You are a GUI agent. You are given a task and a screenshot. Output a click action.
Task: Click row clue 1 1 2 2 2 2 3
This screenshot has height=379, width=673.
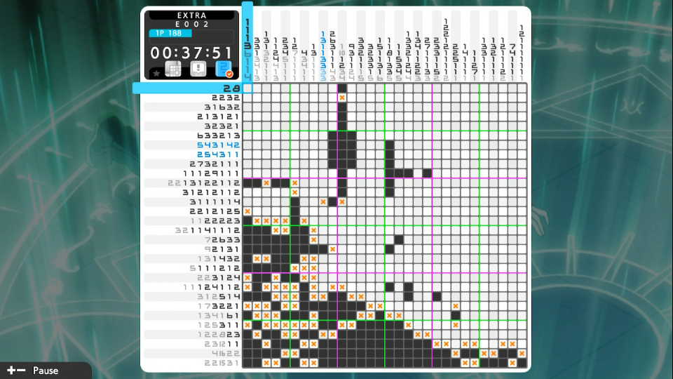pos(215,220)
